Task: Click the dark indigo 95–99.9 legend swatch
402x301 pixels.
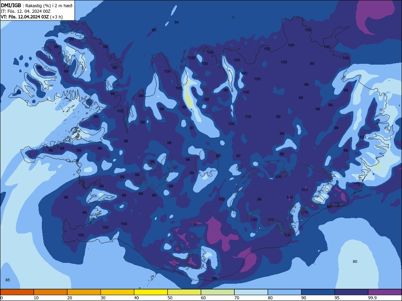Action: tap(351, 292)
